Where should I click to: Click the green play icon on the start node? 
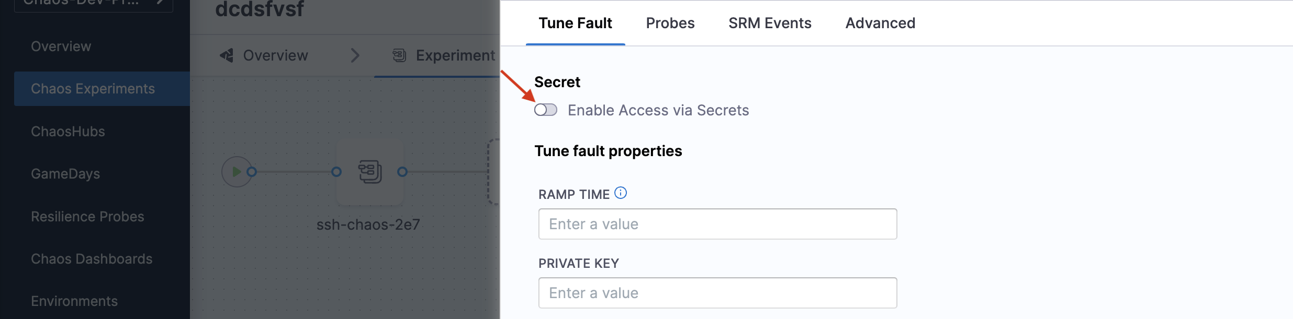pyautogui.click(x=237, y=171)
